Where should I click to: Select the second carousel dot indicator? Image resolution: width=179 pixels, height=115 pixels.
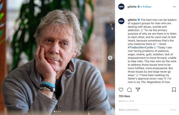click(56, 111)
